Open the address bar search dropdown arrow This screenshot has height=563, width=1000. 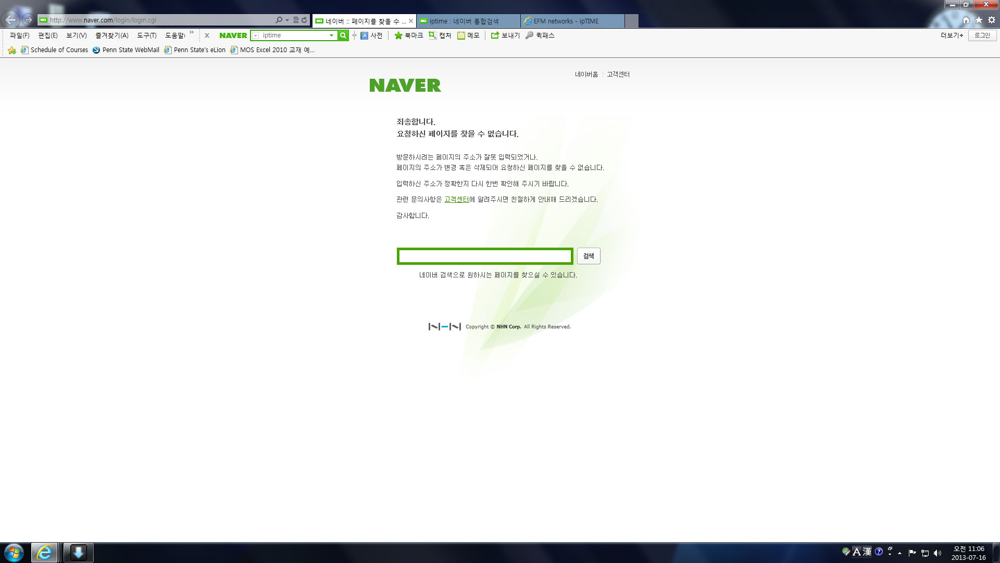[287, 20]
